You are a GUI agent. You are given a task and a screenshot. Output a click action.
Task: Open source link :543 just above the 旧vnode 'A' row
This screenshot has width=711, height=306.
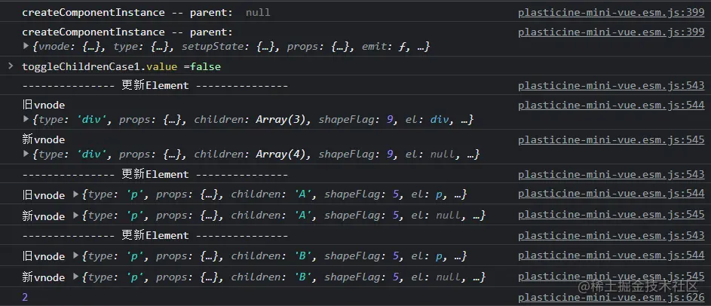[x=611, y=174]
